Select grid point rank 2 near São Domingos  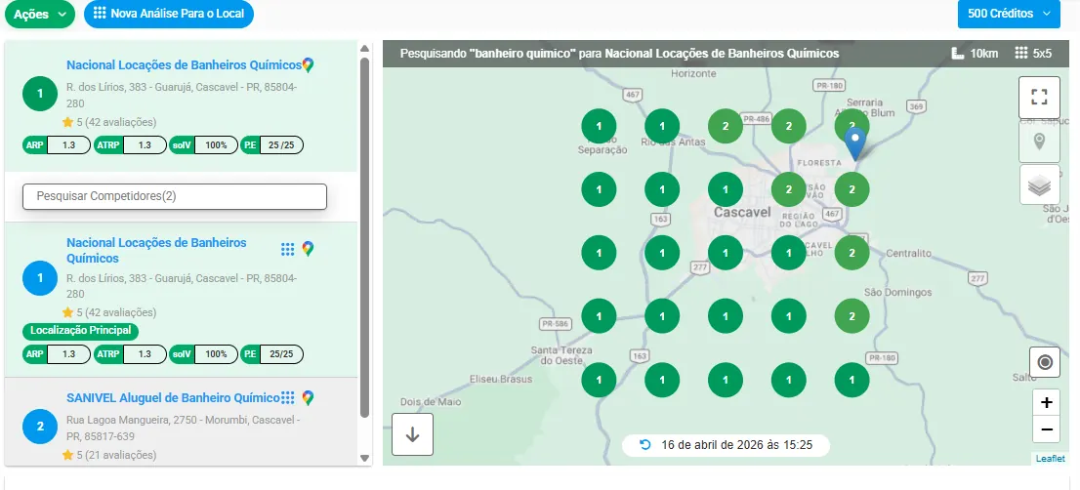(852, 316)
